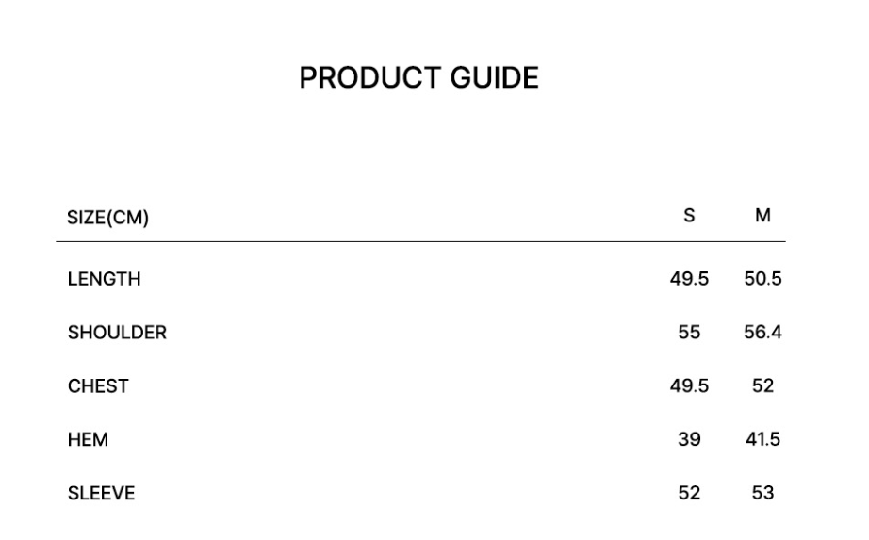Click the divider line under the header row
Image resolution: width=869 pixels, height=540 pixels.
pyautogui.click(x=420, y=242)
